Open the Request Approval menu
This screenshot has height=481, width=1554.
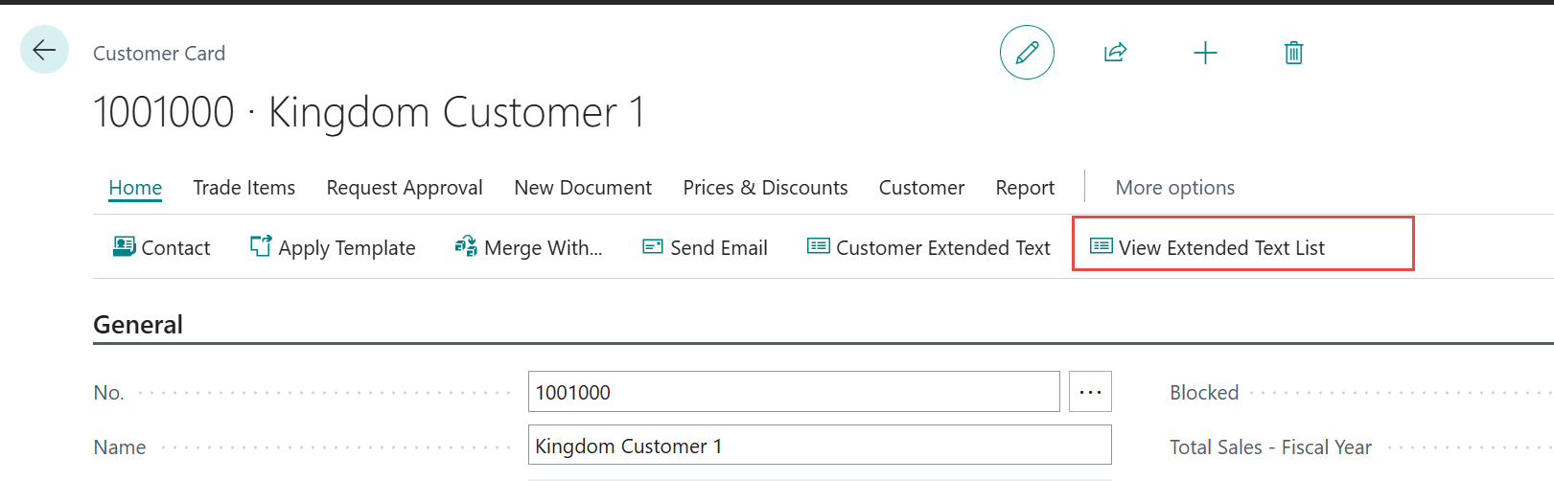405,188
